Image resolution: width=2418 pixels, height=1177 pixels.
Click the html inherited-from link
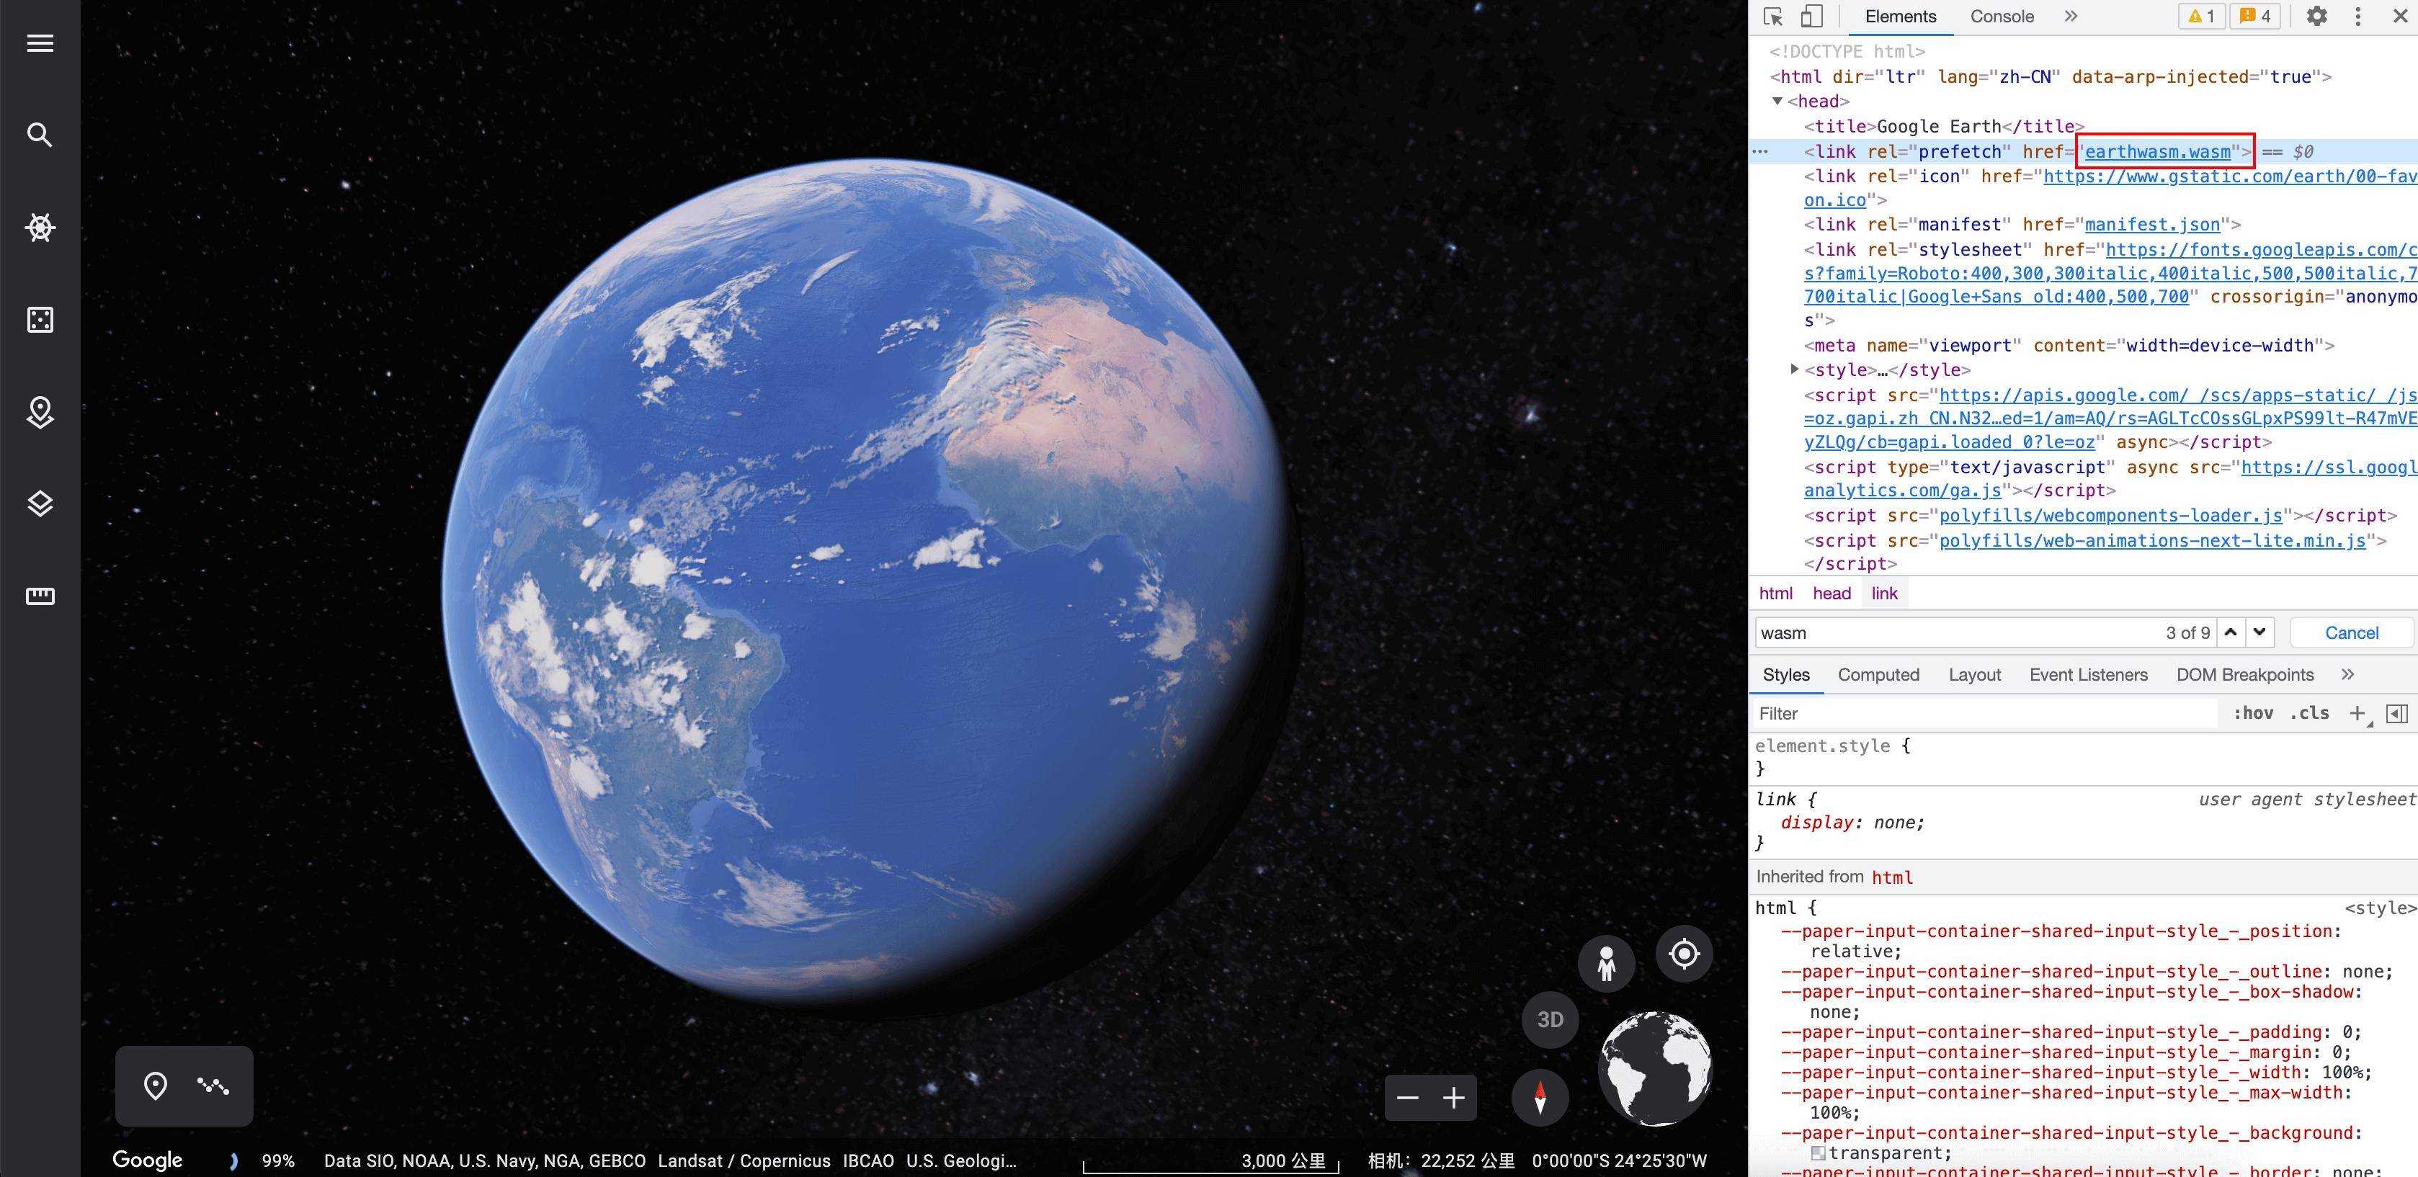coord(1891,879)
